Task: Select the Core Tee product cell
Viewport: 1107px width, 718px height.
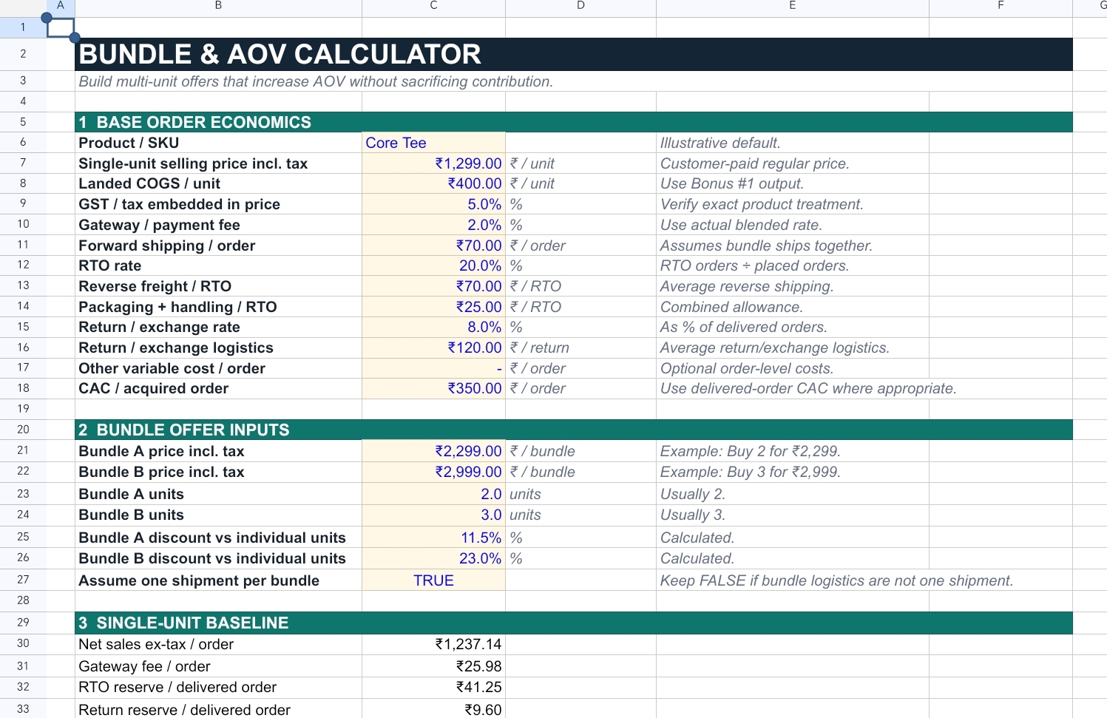Action: click(433, 143)
